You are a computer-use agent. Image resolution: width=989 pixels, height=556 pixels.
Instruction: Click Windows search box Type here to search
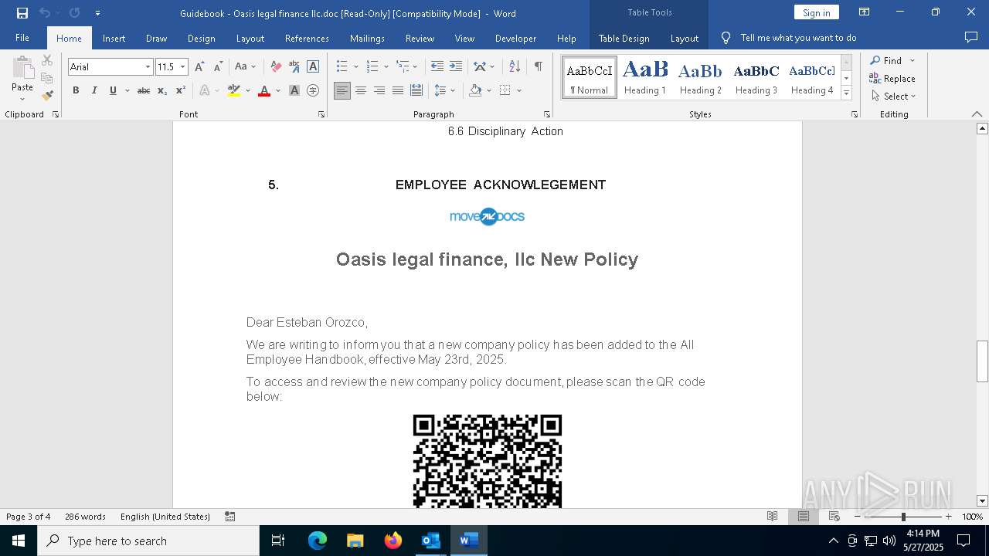point(148,541)
